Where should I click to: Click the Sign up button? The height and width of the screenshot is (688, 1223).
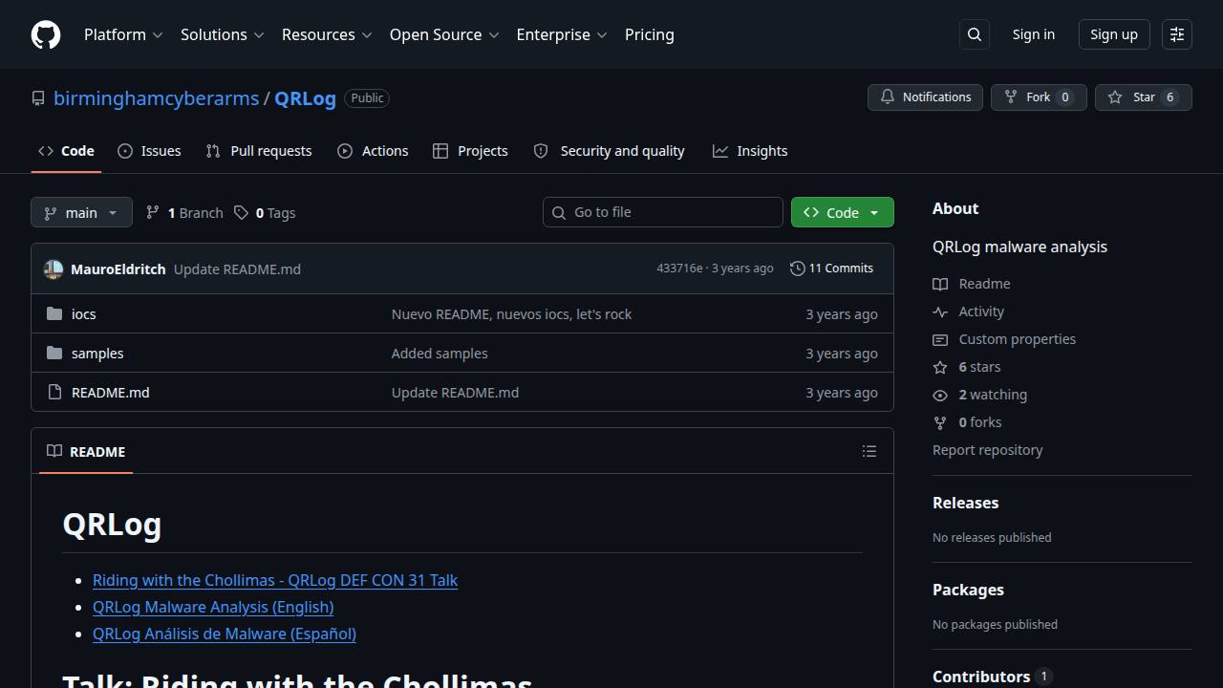1114,34
